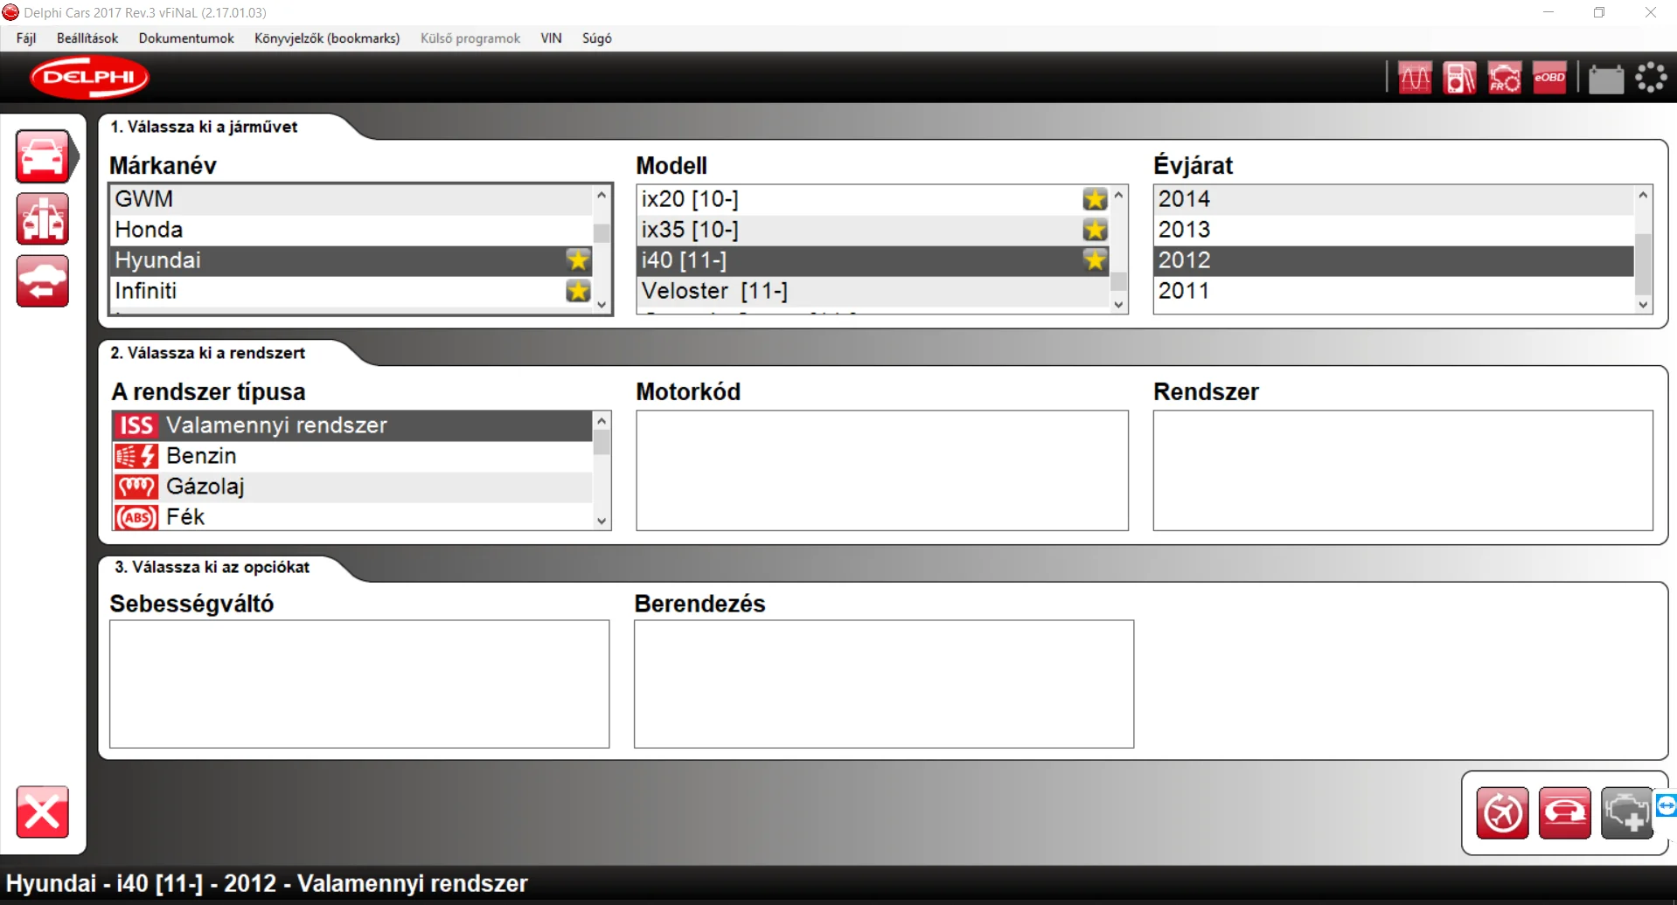The height and width of the screenshot is (905, 1677).
Task: Select year 2013 in Évjárat list
Action: pyautogui.click(x=1394, y=230)
